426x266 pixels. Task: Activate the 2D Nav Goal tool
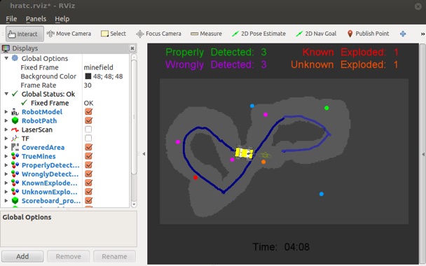(x=316, y=34)
